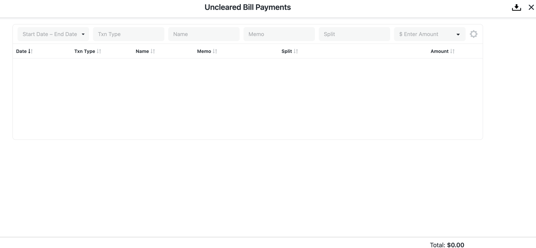Sort by the Memo column arrows
Viewport: 536px width, 248px height.
click(x=215, y=51)
